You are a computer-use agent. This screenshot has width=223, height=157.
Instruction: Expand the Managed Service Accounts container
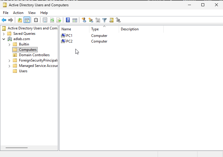10,66
